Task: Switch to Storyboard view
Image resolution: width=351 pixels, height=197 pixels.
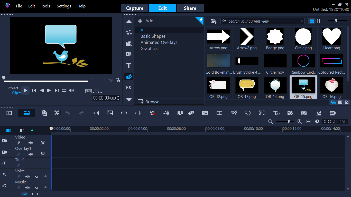Action: pos(9,113)
